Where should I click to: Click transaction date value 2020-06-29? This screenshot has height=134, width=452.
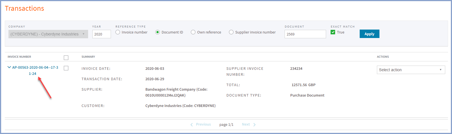[x=155, y=79]
